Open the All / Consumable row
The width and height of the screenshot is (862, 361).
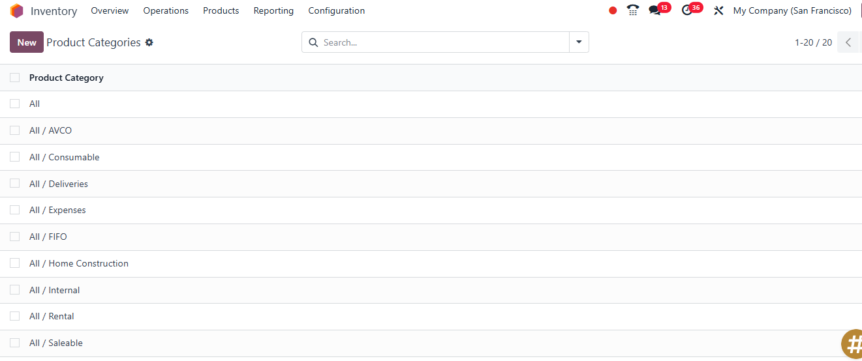[x=431, y=158]
